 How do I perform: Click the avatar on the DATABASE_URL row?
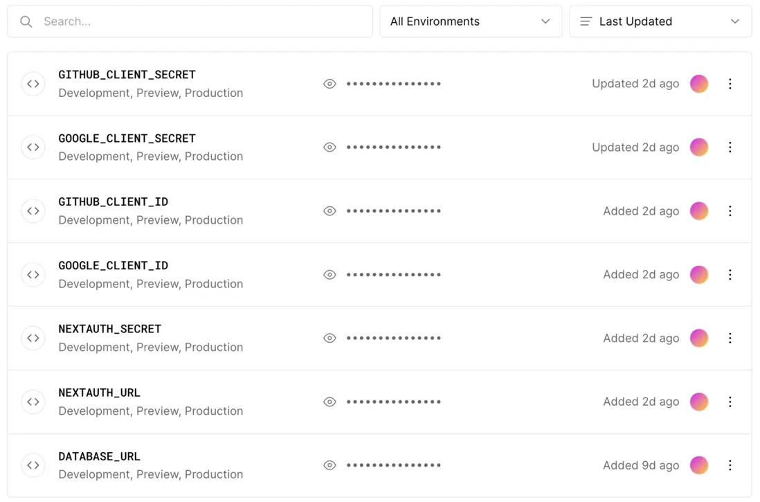pyautogui.click(x=699, y=465)
